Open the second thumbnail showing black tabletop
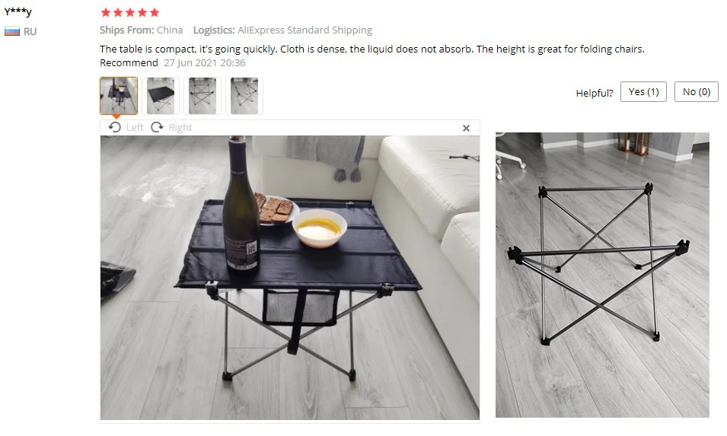This screenshot has width=727, height=436. click(x=161, y=96)
